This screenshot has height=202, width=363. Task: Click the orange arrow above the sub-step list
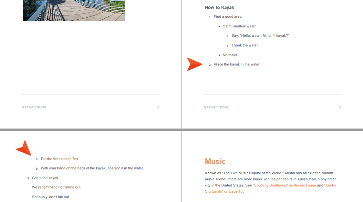pyautogui.click(x=24, y=148)
